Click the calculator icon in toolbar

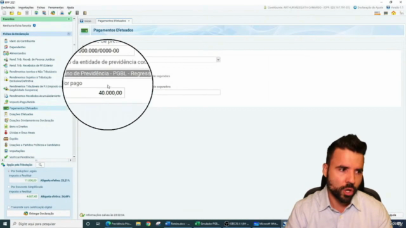click(77, 13)
